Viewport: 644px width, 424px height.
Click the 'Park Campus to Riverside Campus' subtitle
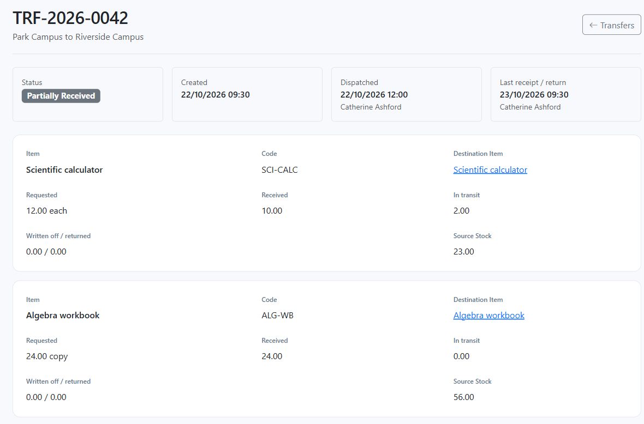point(78,37)
